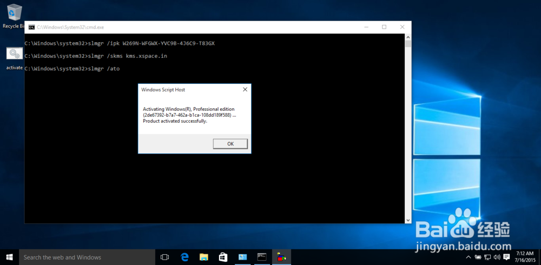
Task: Click the cmd.exe title bar icon
Action: click(31, 27)
